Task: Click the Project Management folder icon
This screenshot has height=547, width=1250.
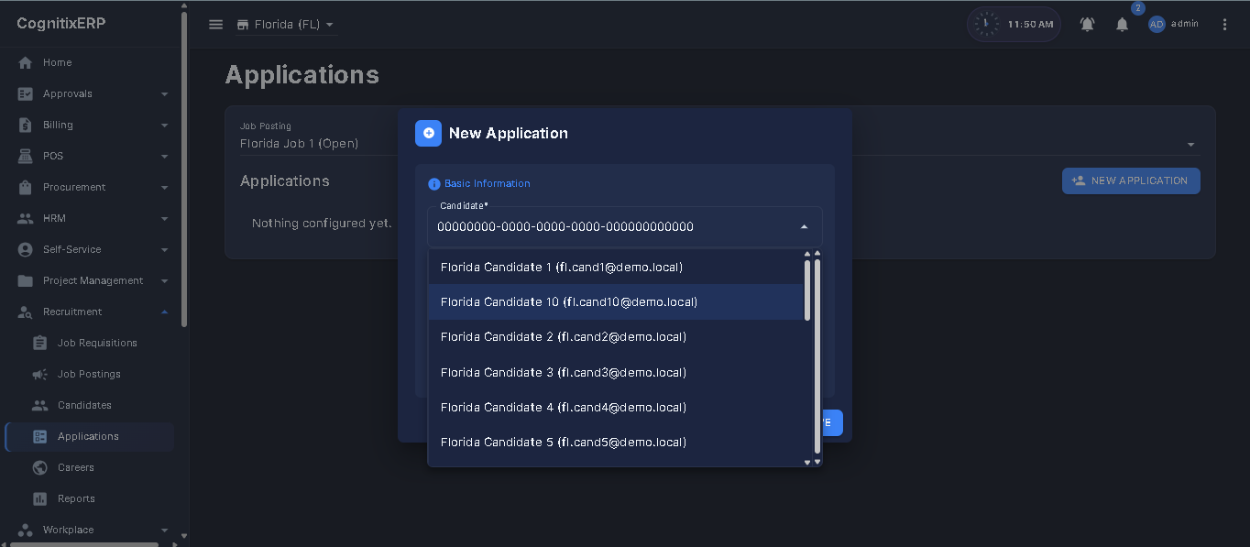Action: [26, 280]
